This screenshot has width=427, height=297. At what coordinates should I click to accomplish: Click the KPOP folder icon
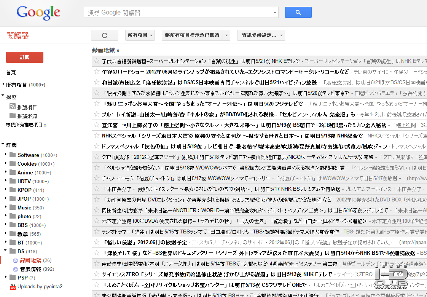[x=13, y=190]
